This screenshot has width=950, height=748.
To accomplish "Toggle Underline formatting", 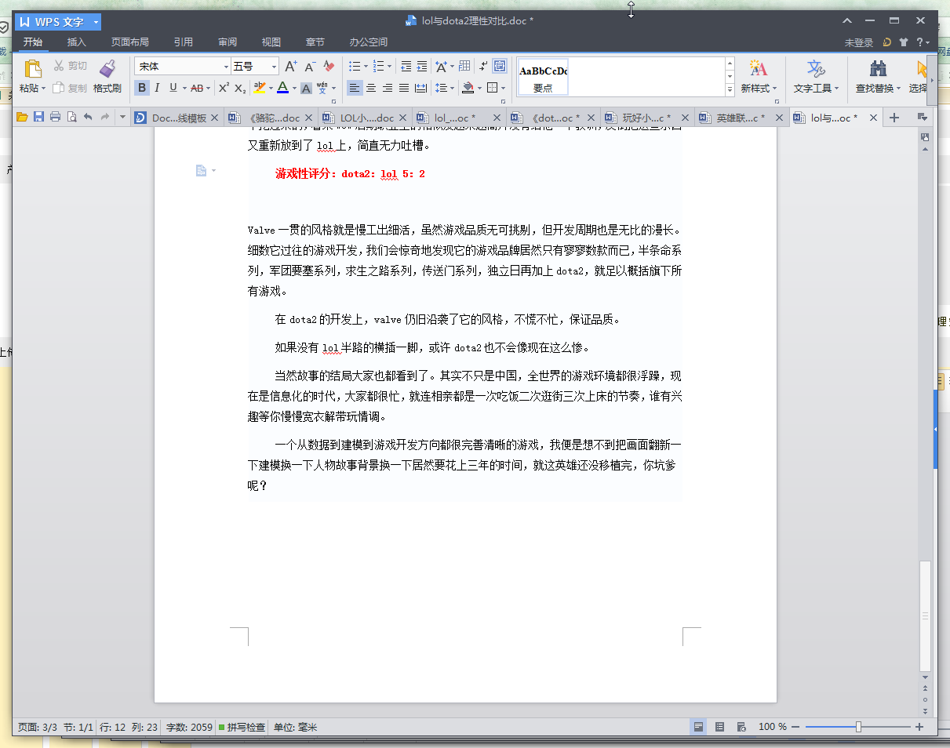I will click(x=173, y=88).
